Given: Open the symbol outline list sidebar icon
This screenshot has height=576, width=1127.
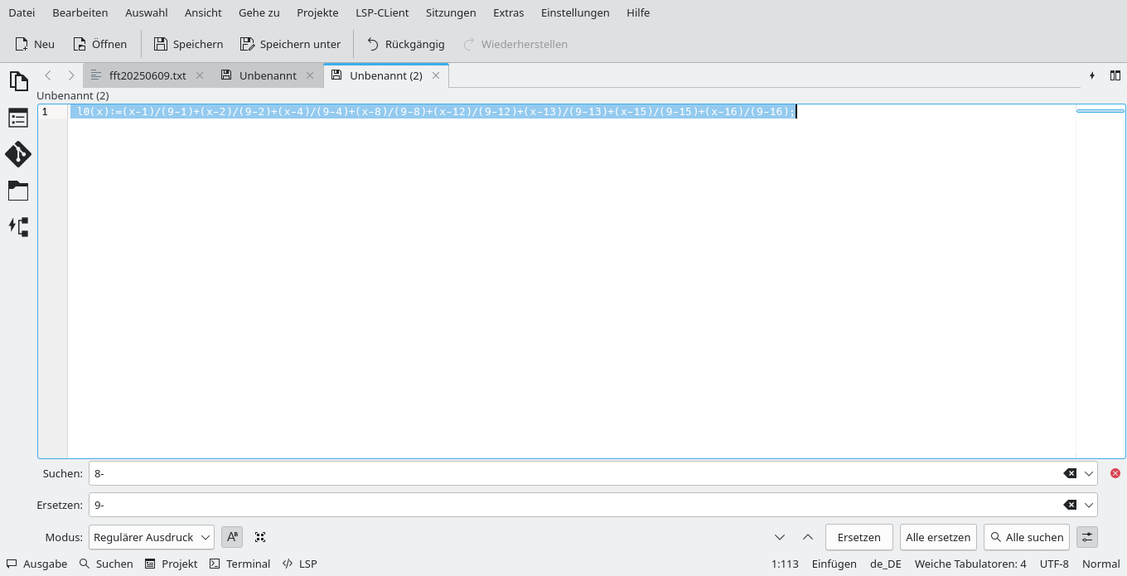Looking at the screenshot, I should point(18,119).
